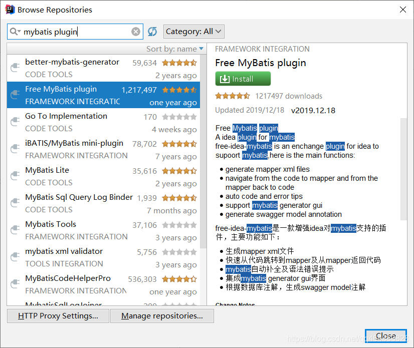Click the mybatis xml validator icon
Image resolution: width=414 pixels, height=348 pixels.
pos(15,257)
